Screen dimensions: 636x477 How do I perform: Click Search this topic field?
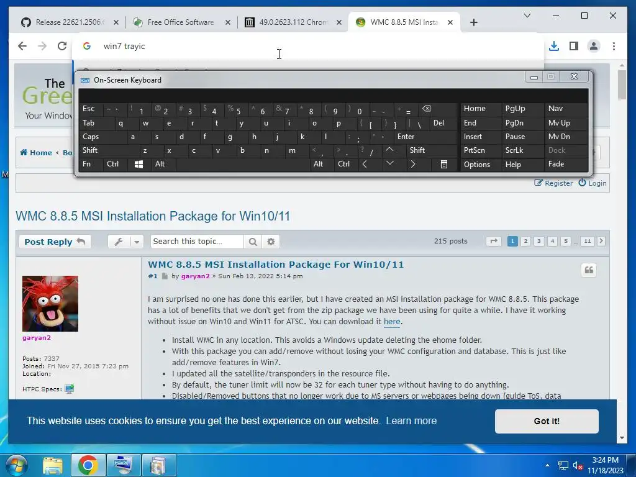coord(197,242)
